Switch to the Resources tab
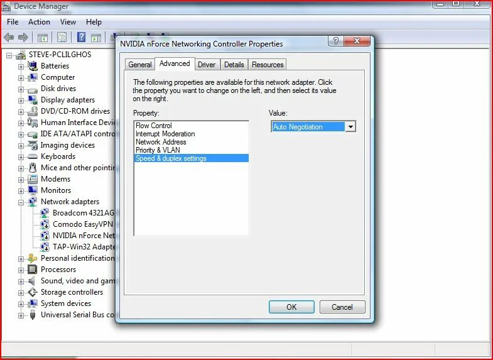The image size is (493, 360). (268, 65)
